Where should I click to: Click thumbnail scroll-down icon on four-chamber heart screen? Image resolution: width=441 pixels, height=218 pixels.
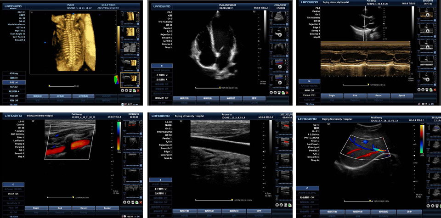pos(271,93)
